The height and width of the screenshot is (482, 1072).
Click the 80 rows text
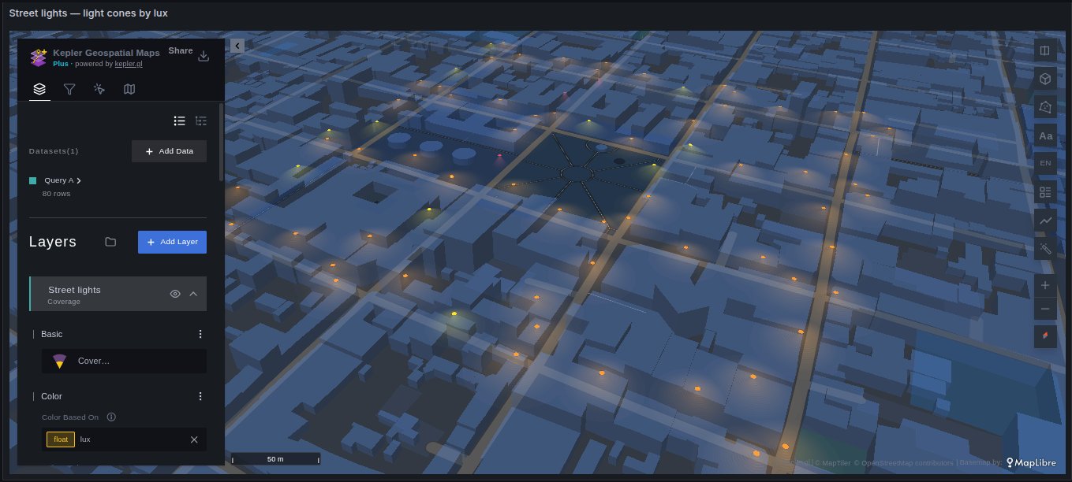tap(57, 194)
